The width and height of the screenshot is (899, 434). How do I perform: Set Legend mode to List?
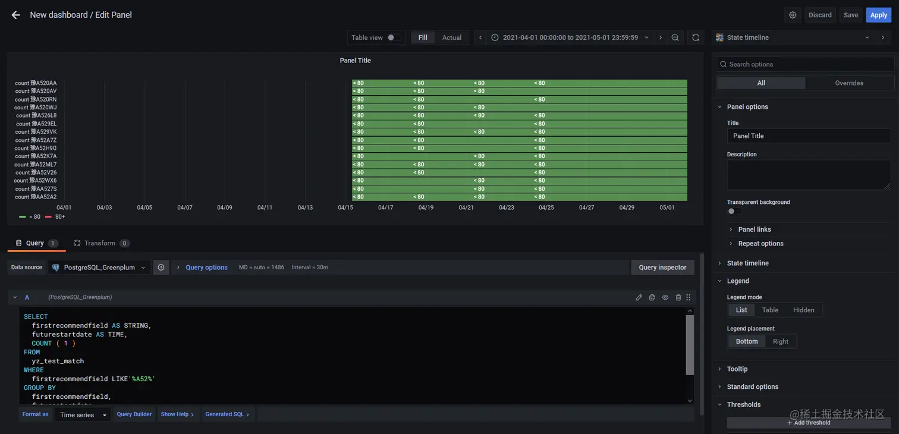click(x=741, y=310)
